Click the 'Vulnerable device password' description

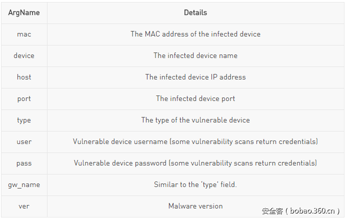[195, 163]
